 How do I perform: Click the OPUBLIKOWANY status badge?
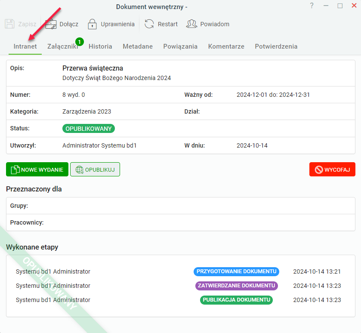(x=89, y=129)
